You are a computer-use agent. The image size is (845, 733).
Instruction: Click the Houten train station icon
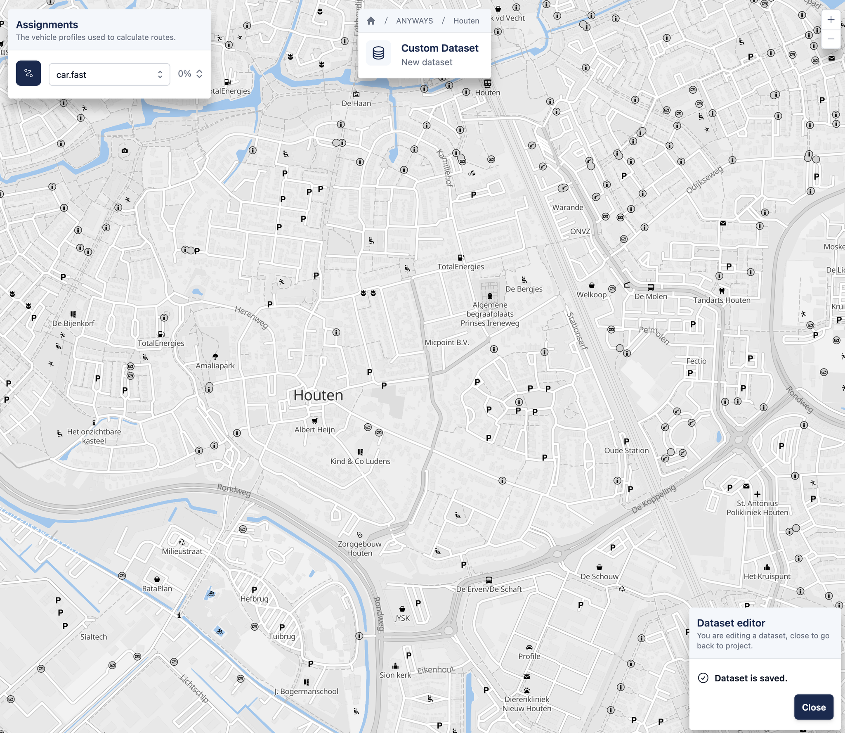(488, 83)
